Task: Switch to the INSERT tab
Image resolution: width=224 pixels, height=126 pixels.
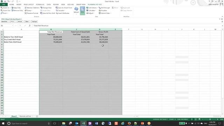Action: tap(19, 5)
